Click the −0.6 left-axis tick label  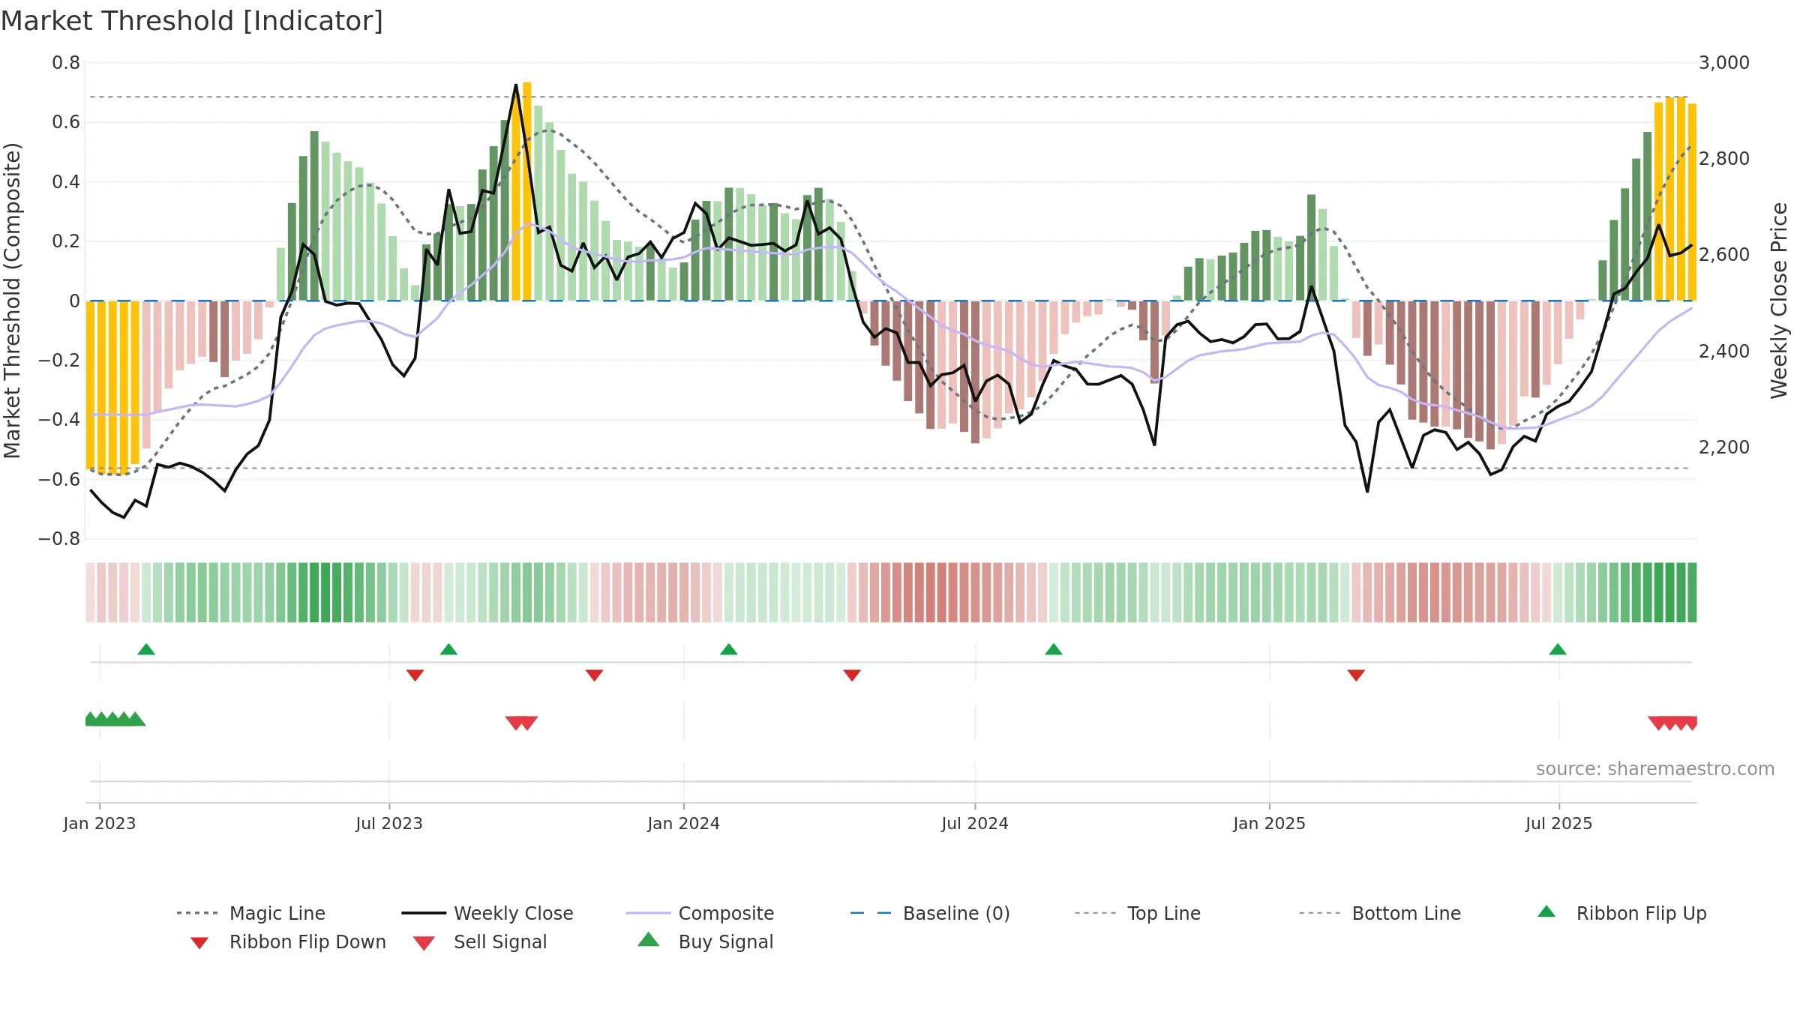tap(58, 479)
